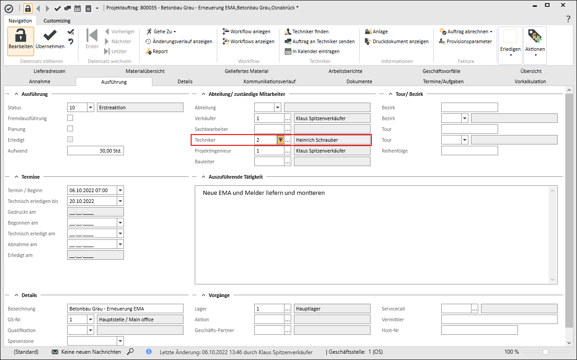Click the text area scroll down arrow
Viewport: 577px width, 360px height.
point(553,279)
